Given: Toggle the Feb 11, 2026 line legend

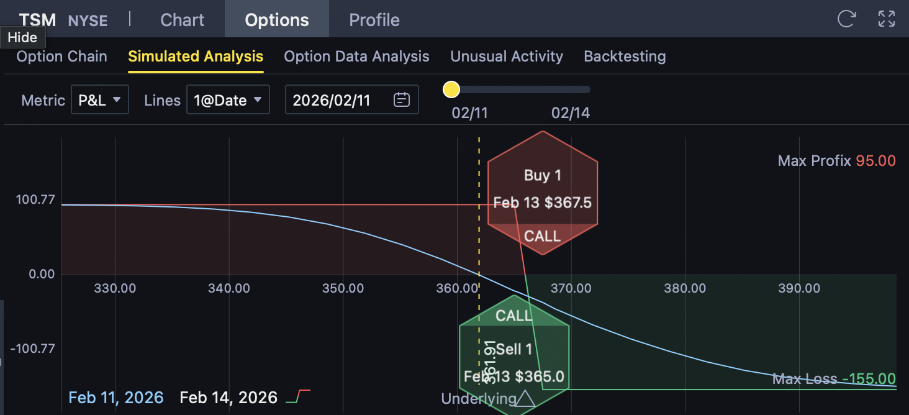Looking at the screenshot, I should [x=116, y=398].
